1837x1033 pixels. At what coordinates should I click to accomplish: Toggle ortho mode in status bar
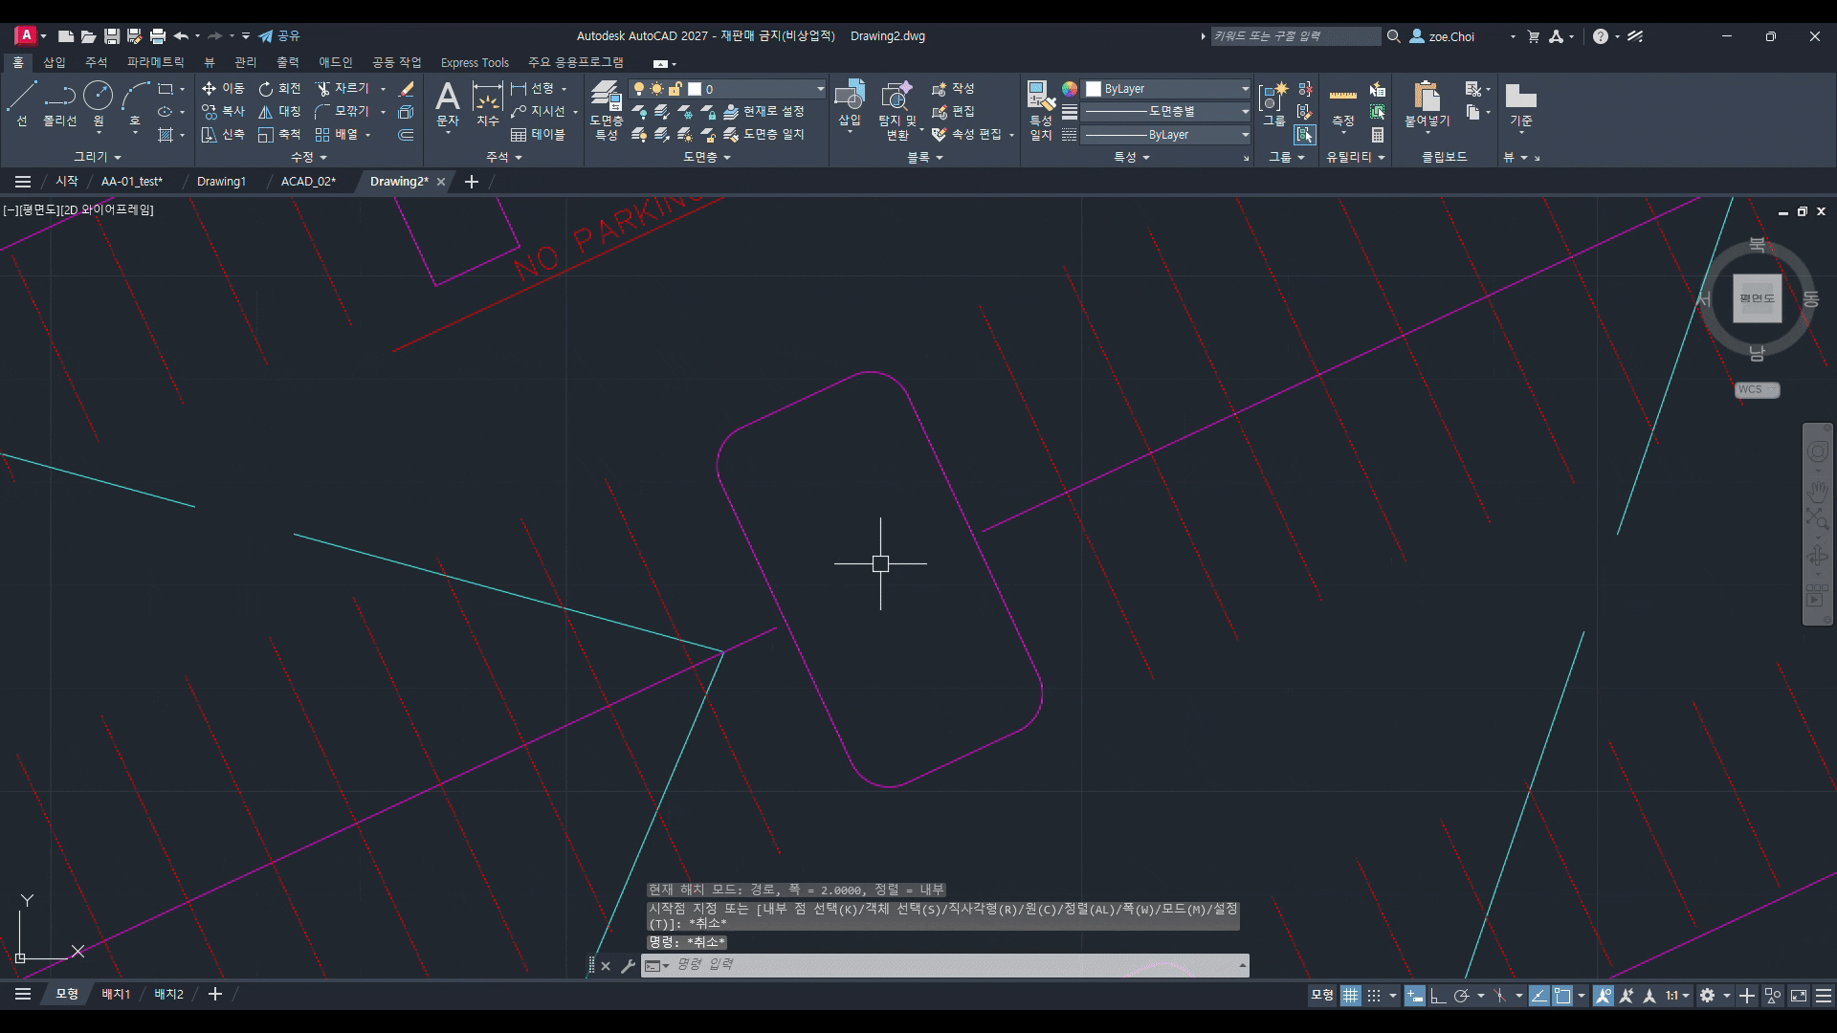(x=1437, y=996)
